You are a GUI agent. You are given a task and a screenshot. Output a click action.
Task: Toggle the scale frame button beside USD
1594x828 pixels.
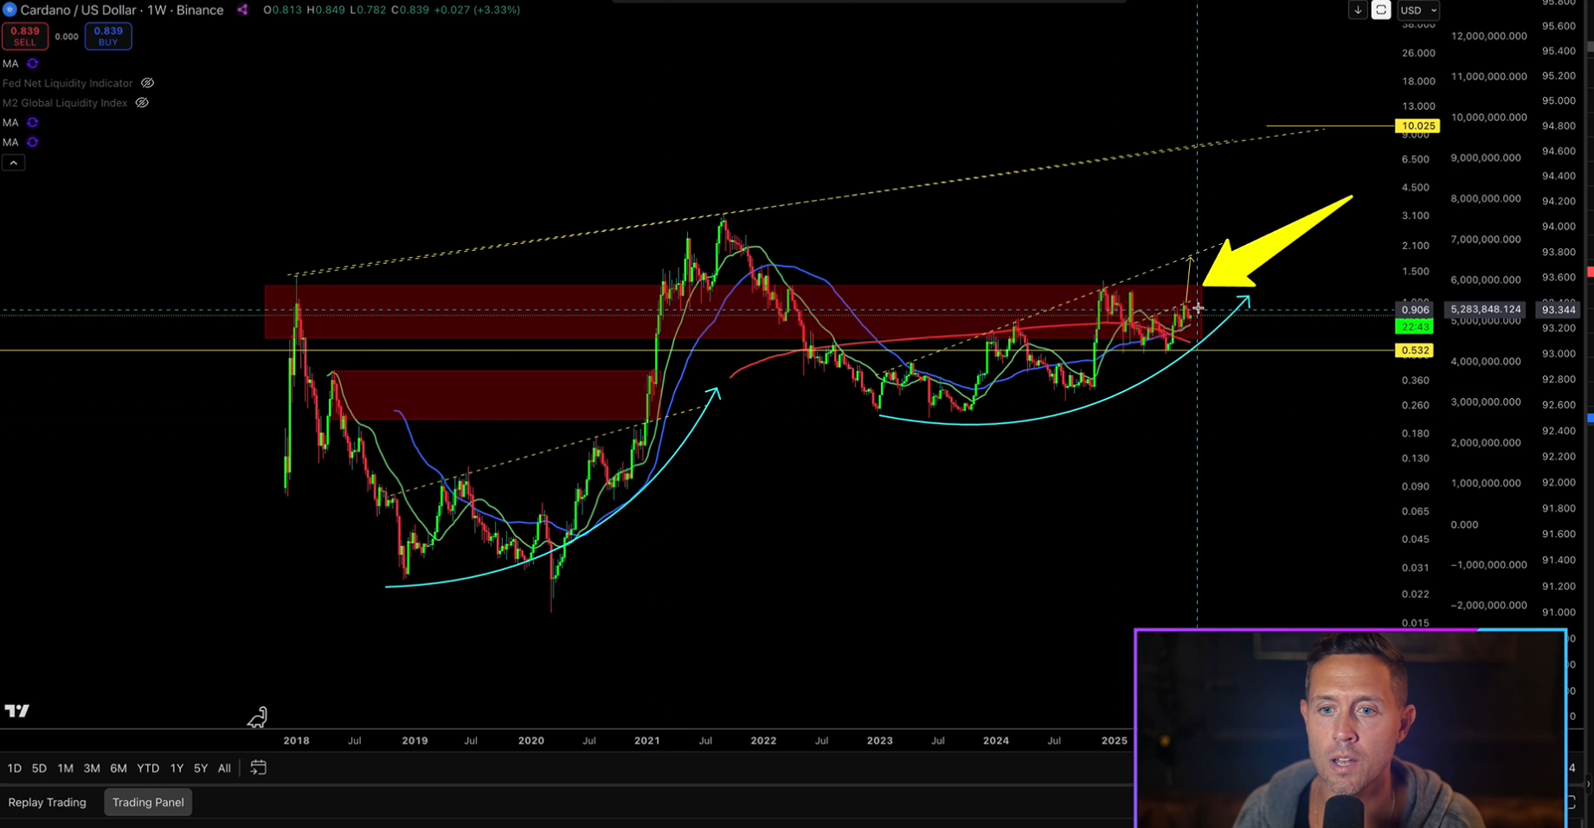pos(1381,10)
